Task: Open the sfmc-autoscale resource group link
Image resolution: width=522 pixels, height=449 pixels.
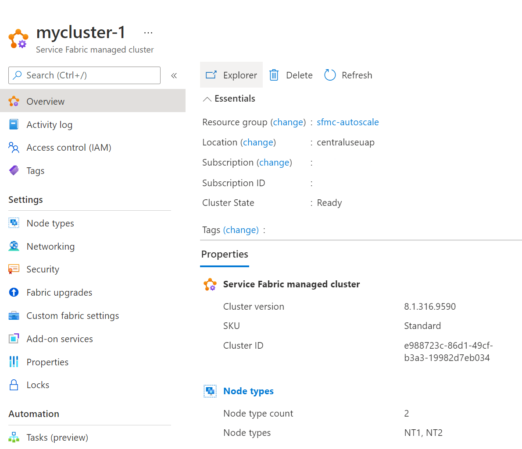Action: click(347, 122)
